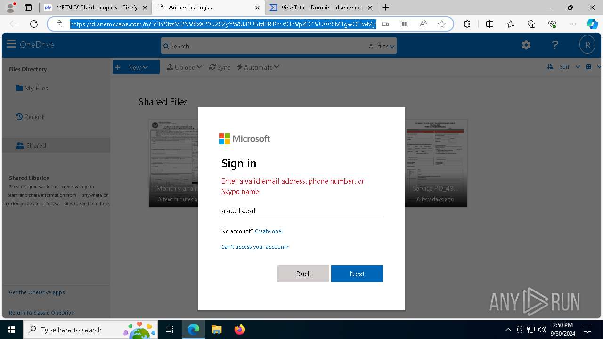
Task: Switch to the VirusTotal Domain tab
Action: (x=321, y=8)
